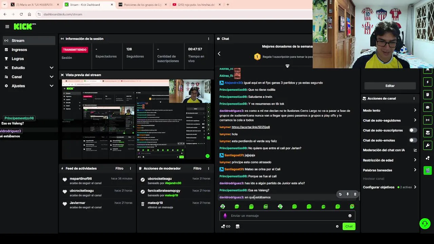Open Feed de actividades three-dot menu

click(x=130, y=168)
